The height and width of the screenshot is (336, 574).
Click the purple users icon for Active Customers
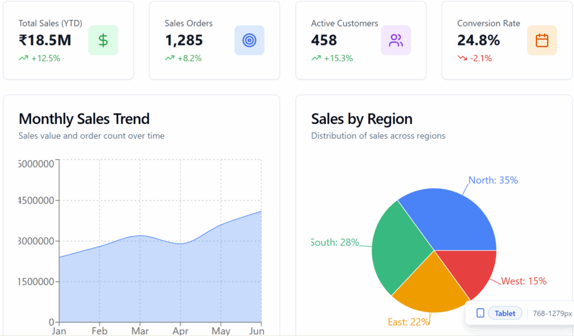click(396, 40)
